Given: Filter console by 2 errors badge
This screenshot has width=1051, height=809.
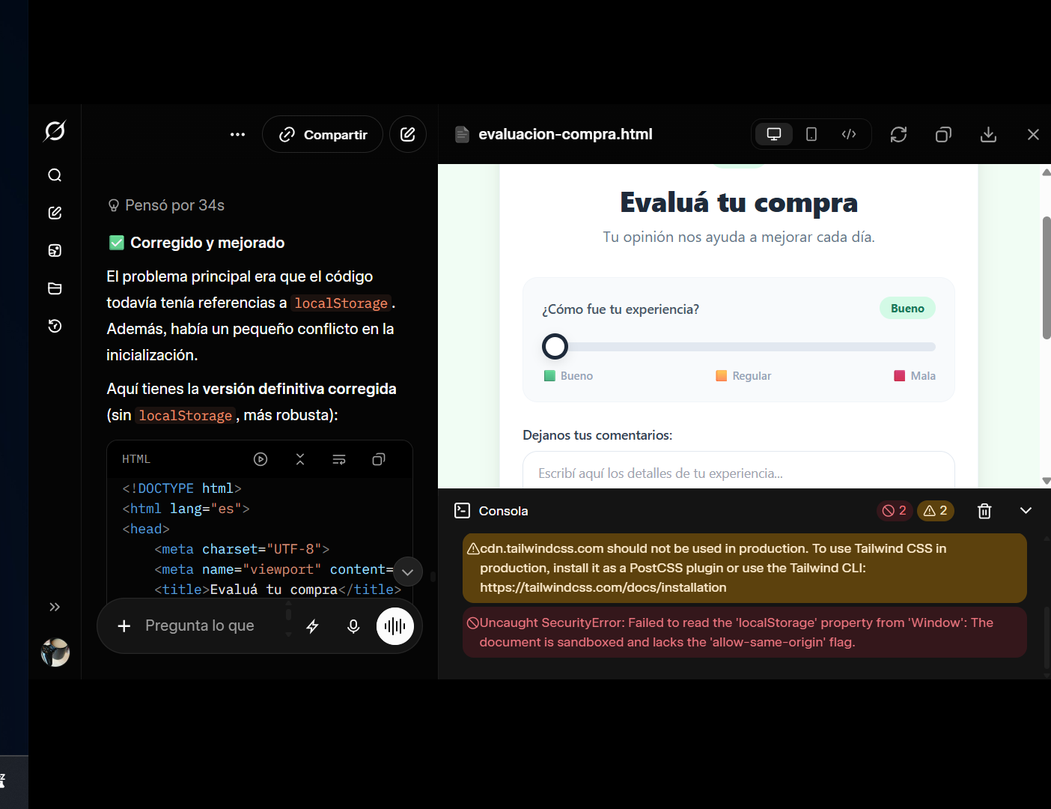Looking at the screenshot, I should coord(895,511).
